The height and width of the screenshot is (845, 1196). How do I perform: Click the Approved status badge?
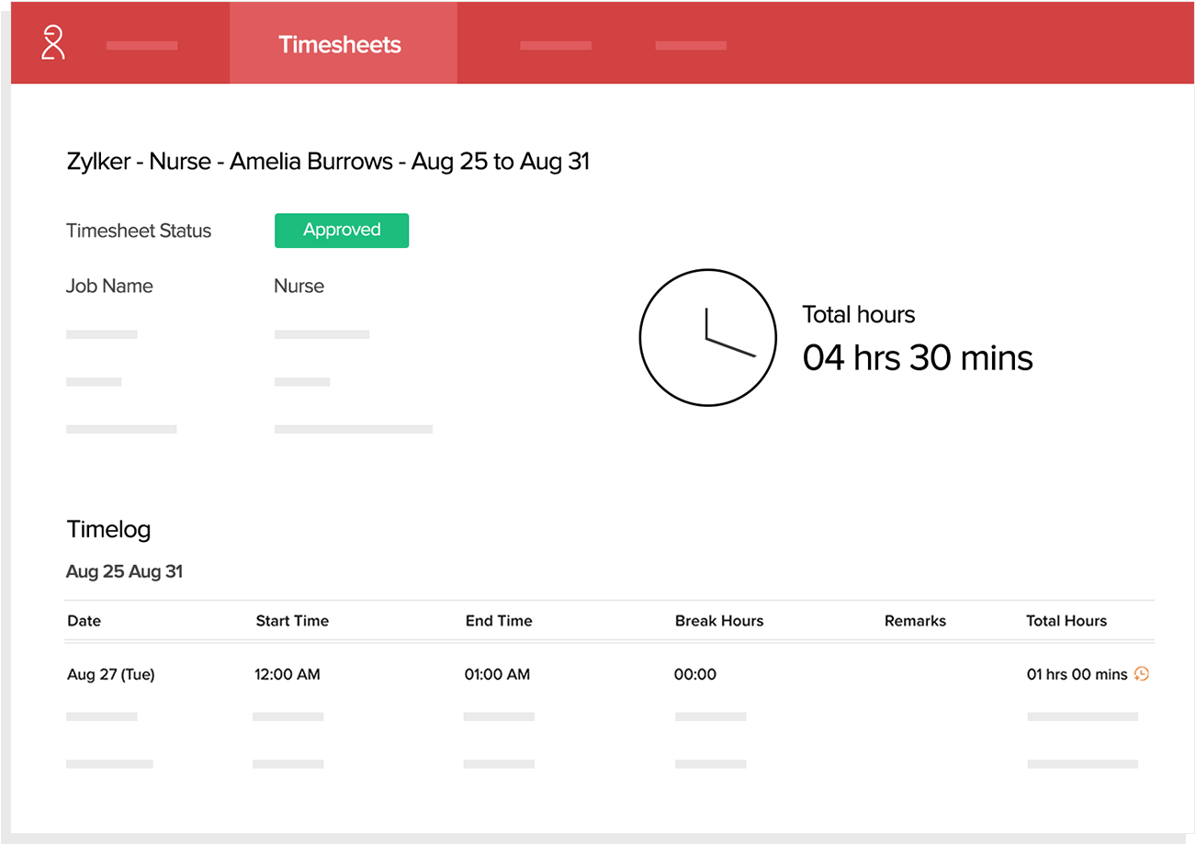tap(342, 231)
